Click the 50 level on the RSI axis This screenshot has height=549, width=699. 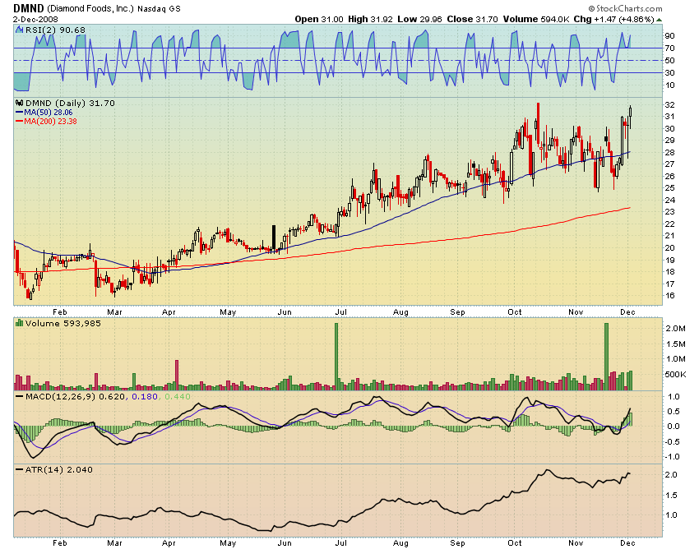point(669,60)
